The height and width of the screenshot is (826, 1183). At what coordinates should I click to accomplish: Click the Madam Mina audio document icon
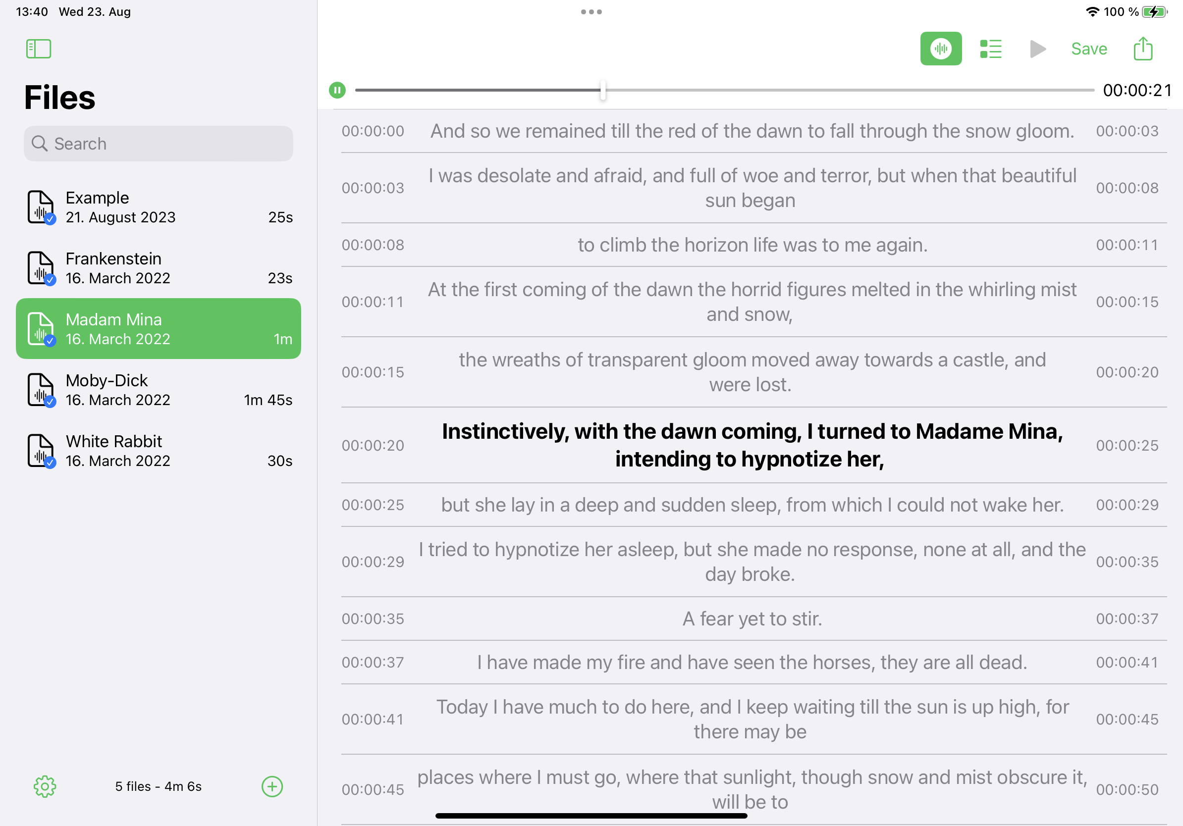point(41,329)
